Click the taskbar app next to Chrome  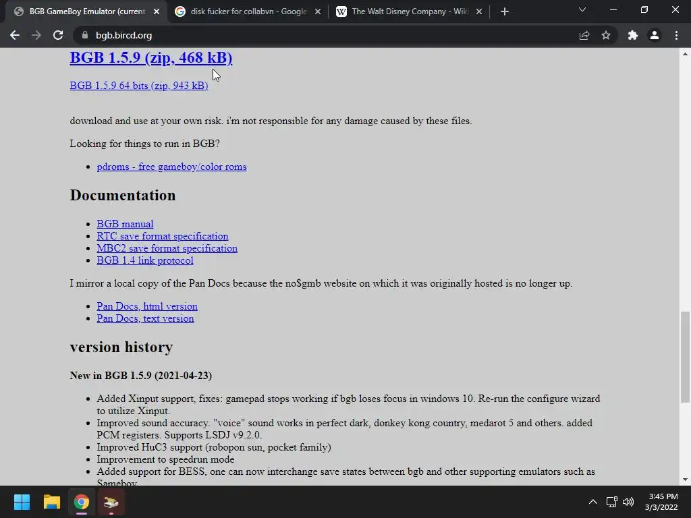pos(111,502)
